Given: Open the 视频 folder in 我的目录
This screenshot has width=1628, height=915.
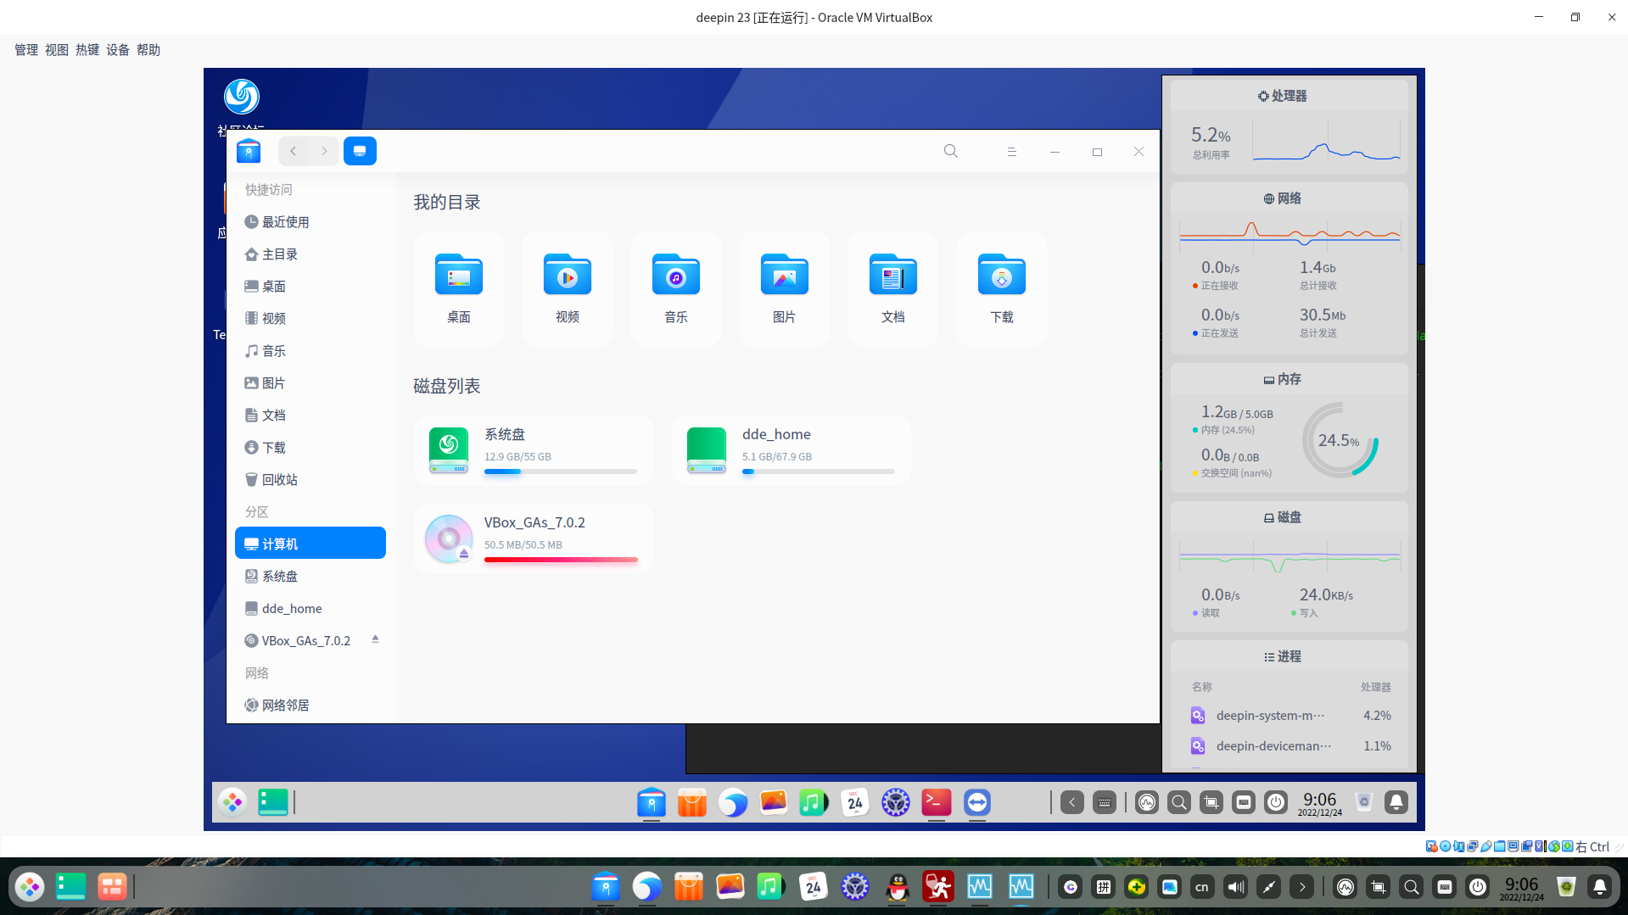Looking at the screenshot, I should [568, 288].
